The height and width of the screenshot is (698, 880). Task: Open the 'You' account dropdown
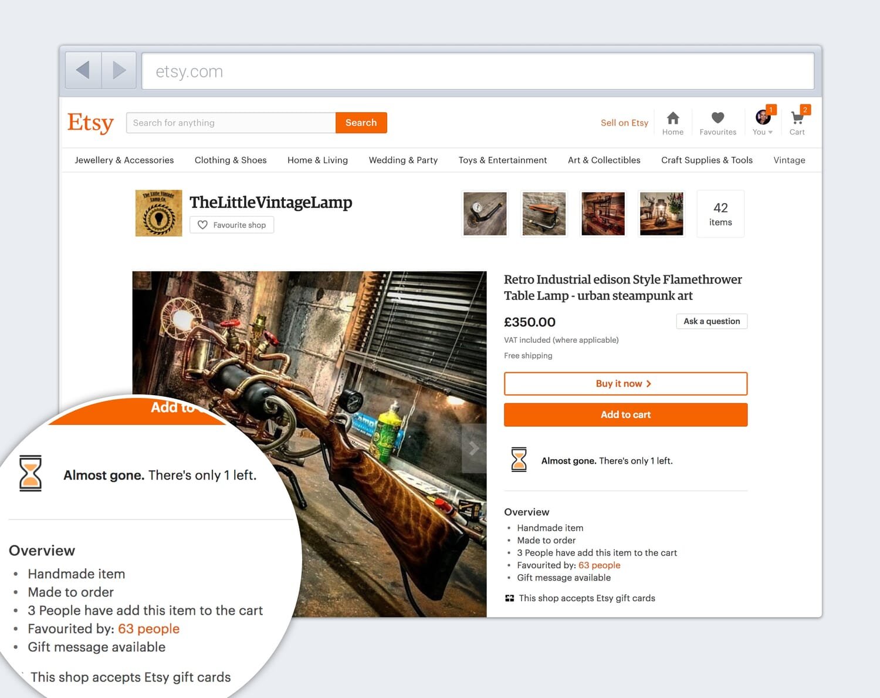tap(762, 122)
